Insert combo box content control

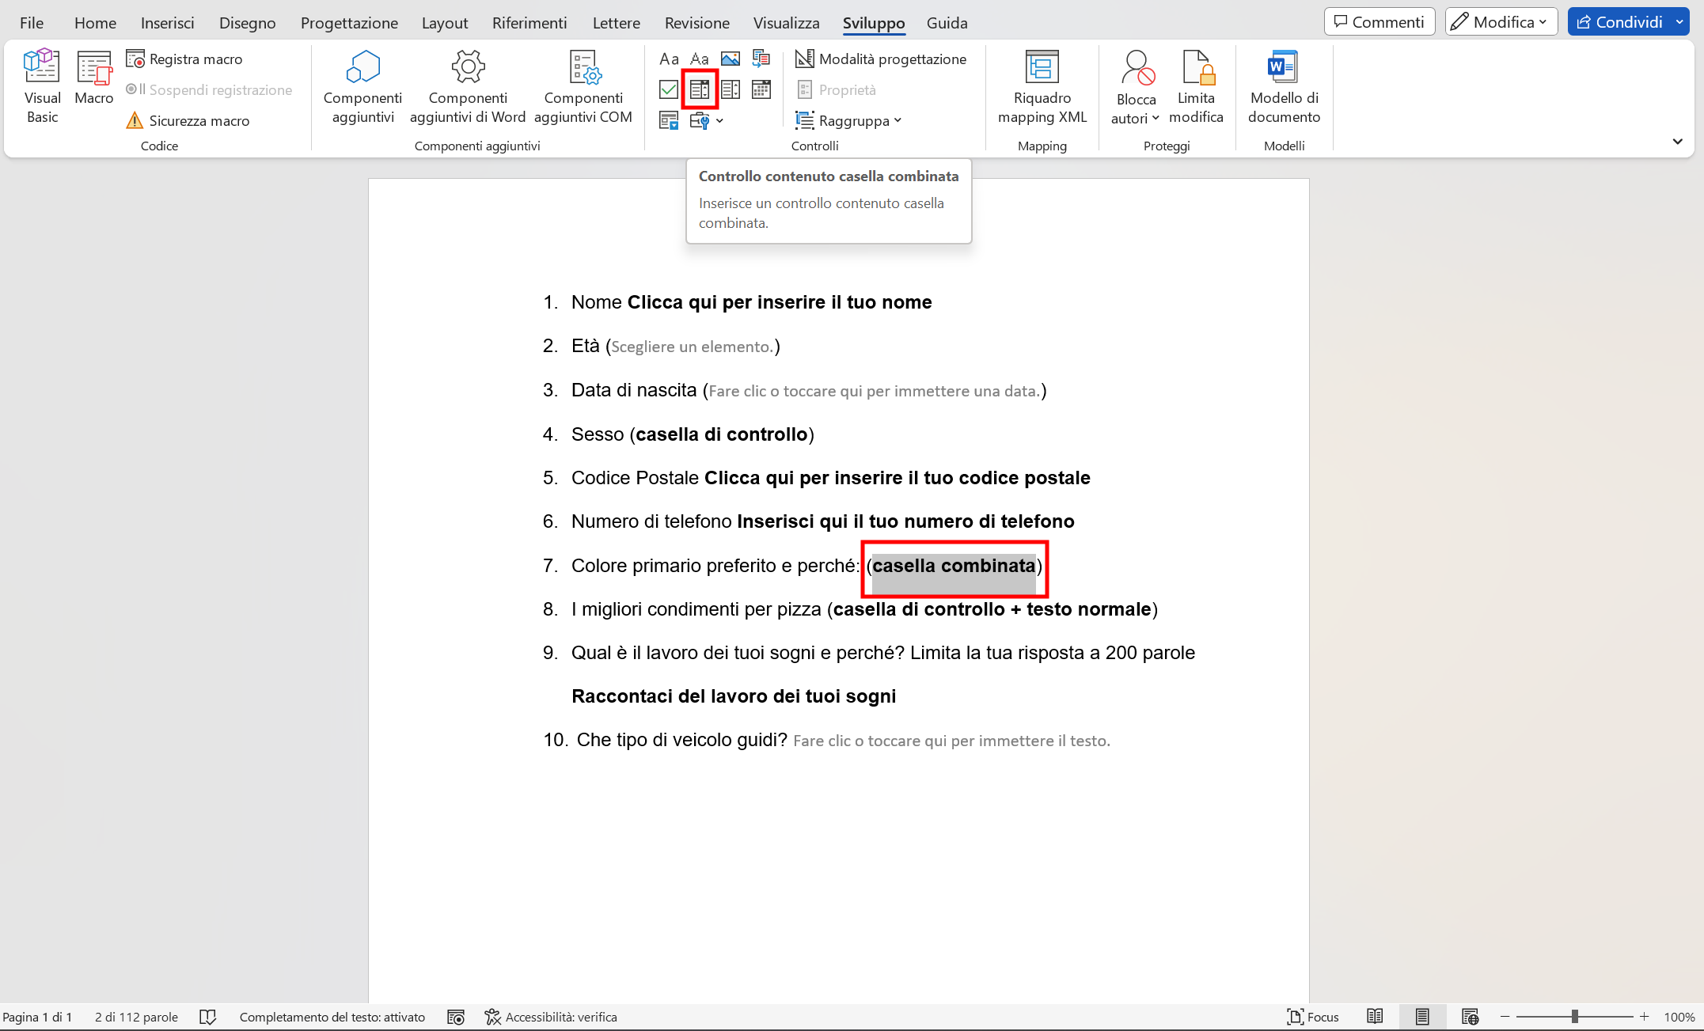point(700,89)
